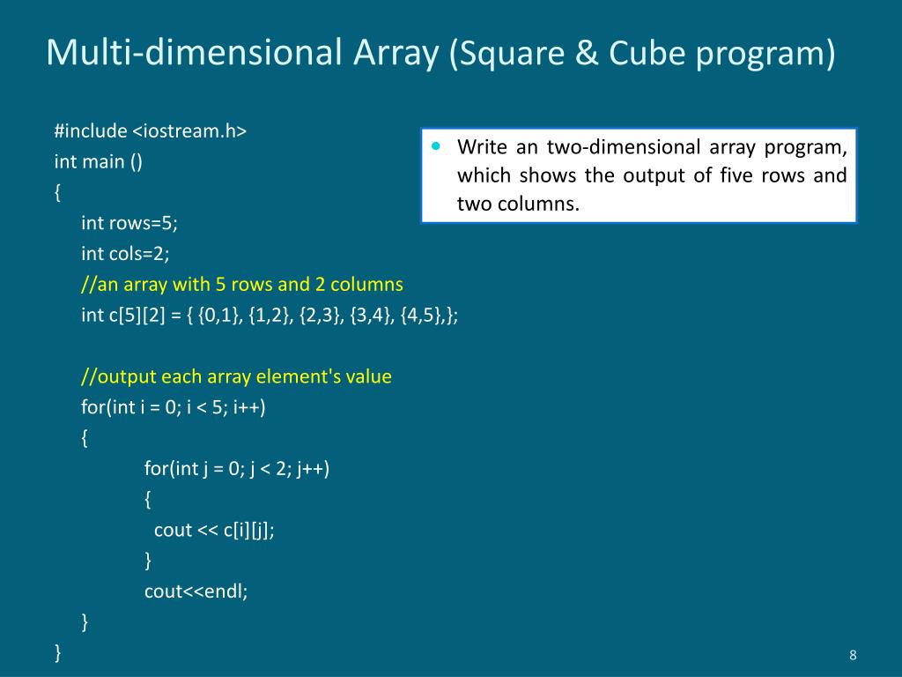Click the text "two columns." in the white box
902x677 pixels.
[x=518, y=204]
